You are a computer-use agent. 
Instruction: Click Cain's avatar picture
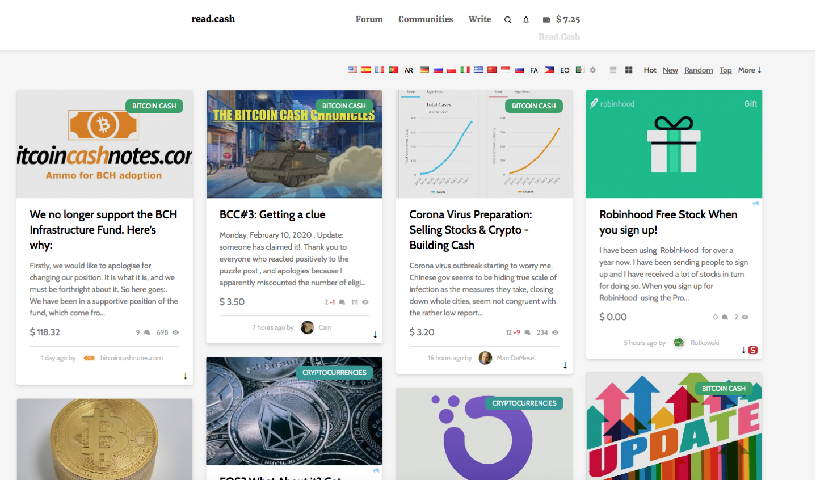coord(308,327)
